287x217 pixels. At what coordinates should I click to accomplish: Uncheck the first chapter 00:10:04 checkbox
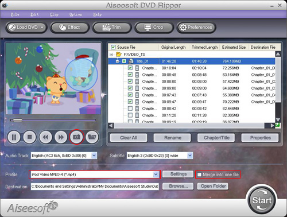point(130,68)
